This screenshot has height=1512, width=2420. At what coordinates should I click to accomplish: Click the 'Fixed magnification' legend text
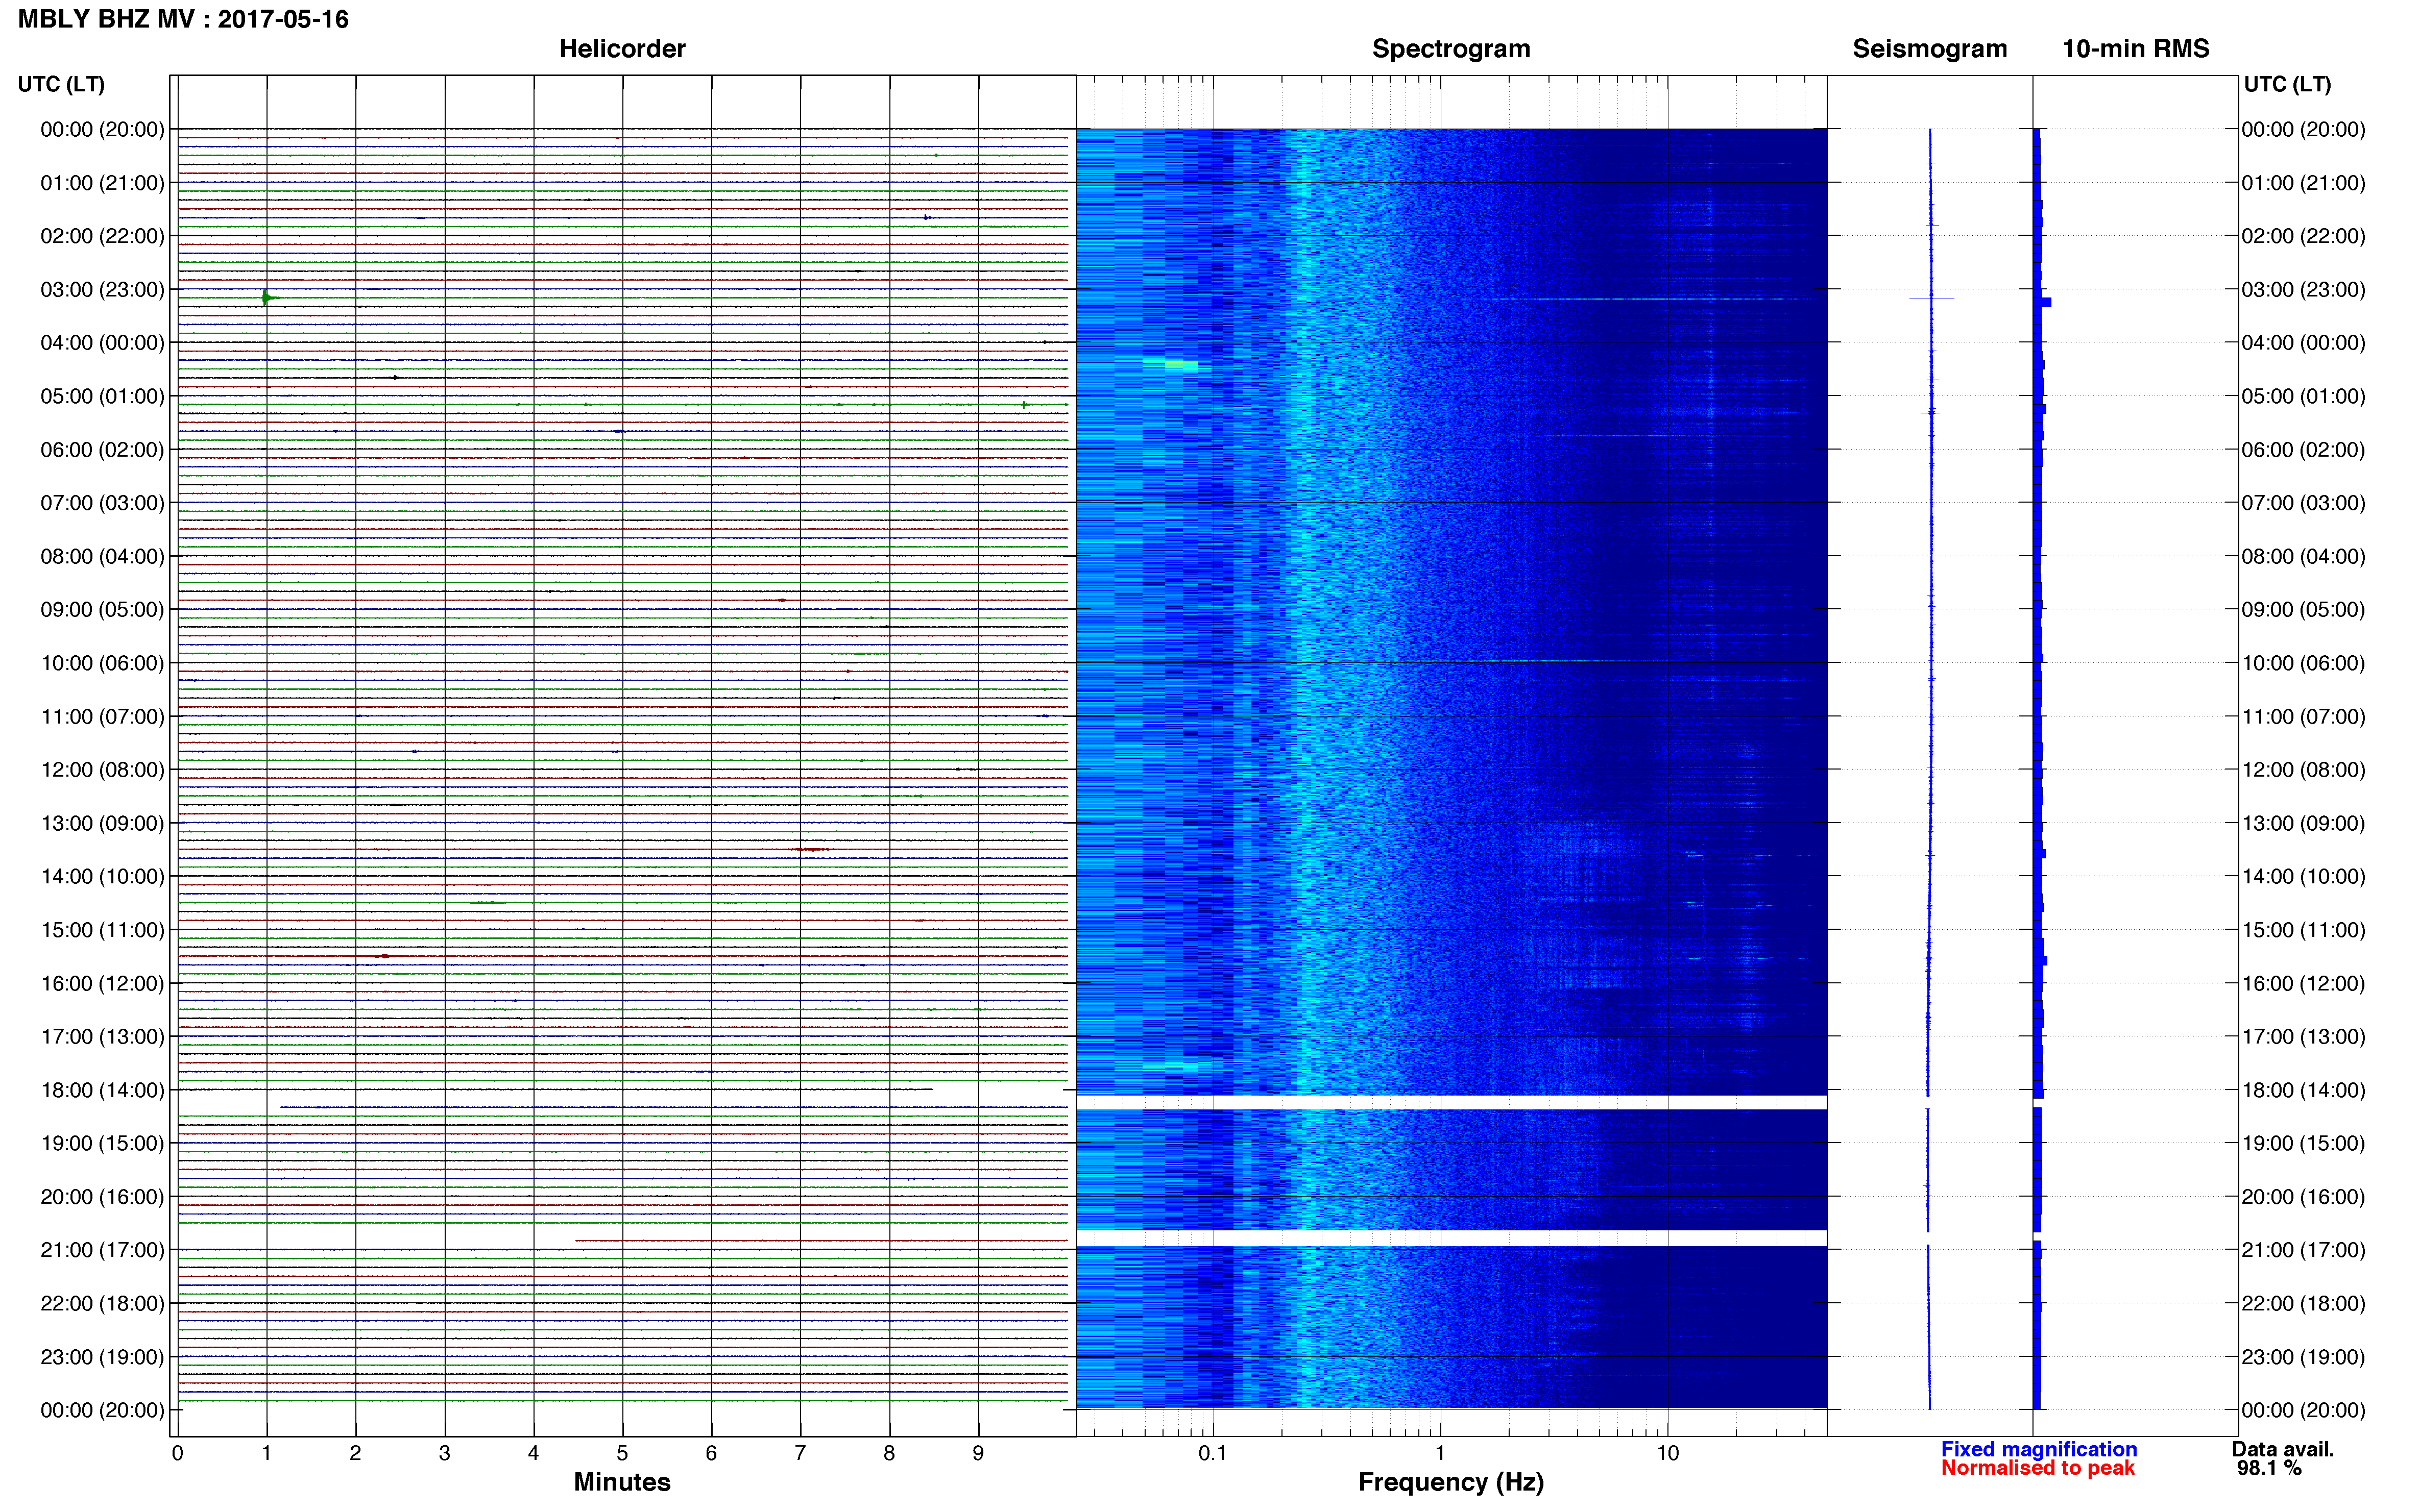tap(2039, 1449)
